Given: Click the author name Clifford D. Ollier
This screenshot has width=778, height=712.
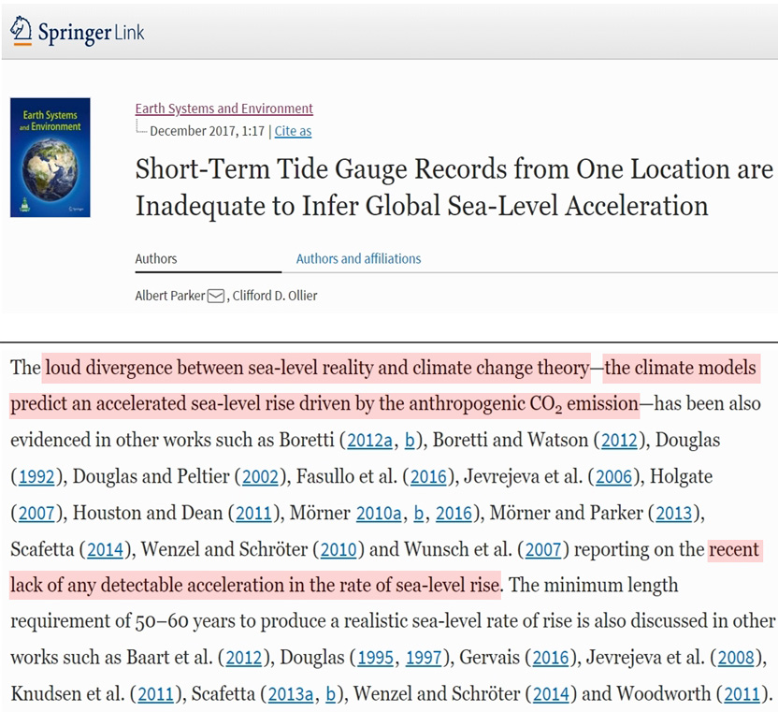Looking at the screenshot, I should click(x=275, y=296).
